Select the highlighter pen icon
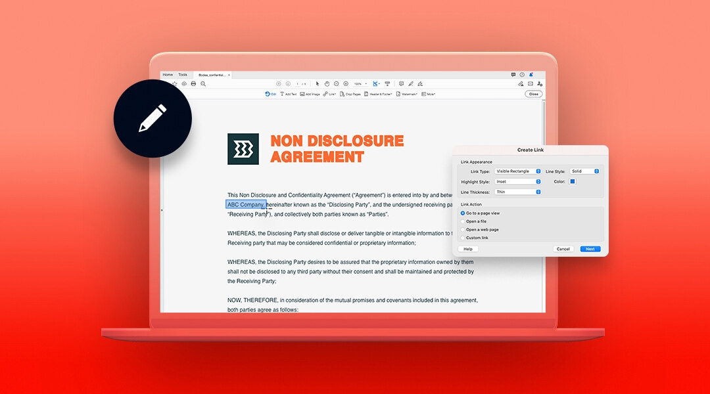Image resolution: width=710 pixels, height=394 pixels. pyautogui.click(x=411, y=83)
